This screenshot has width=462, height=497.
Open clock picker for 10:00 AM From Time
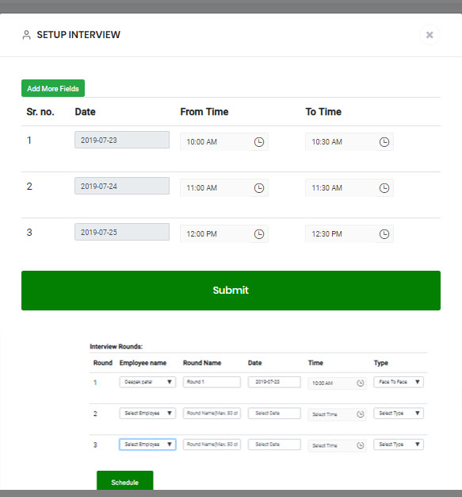tap(259, 142)
